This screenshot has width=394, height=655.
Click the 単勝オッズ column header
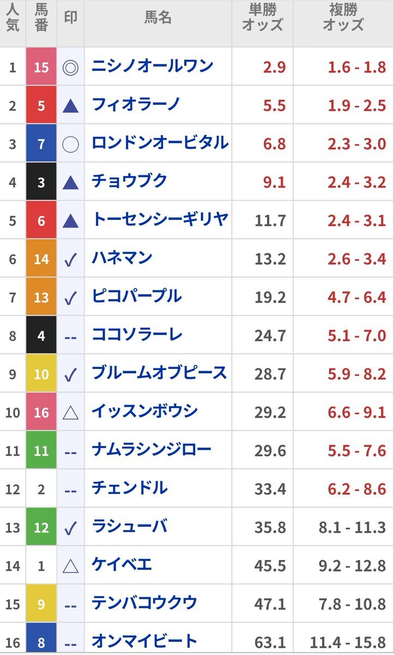click(x=263, y=17)
